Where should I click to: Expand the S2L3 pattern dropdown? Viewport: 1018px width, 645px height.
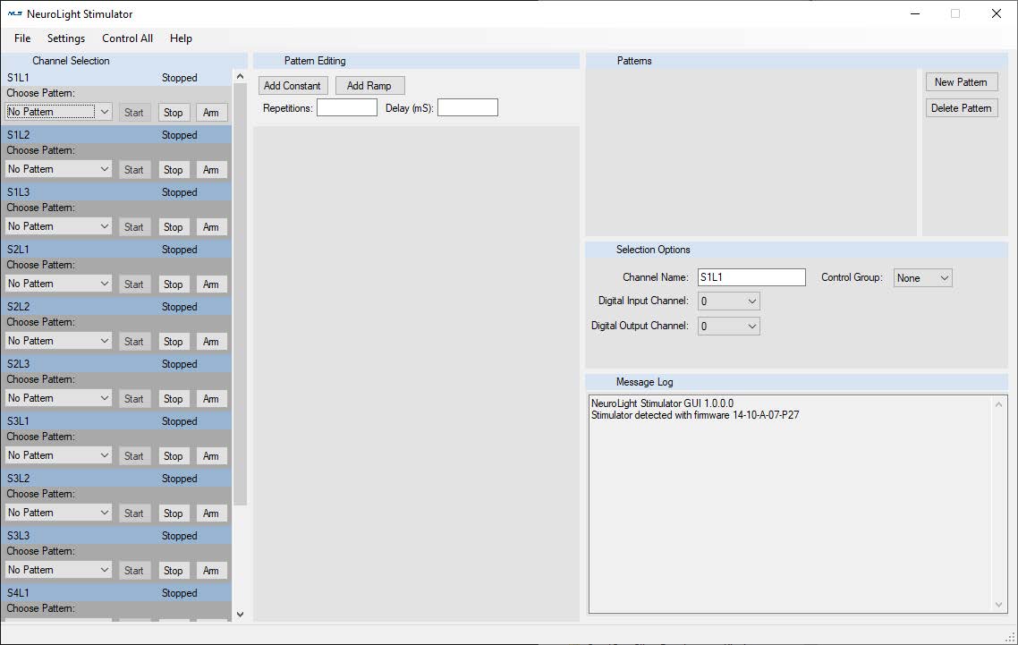point(58,398)
